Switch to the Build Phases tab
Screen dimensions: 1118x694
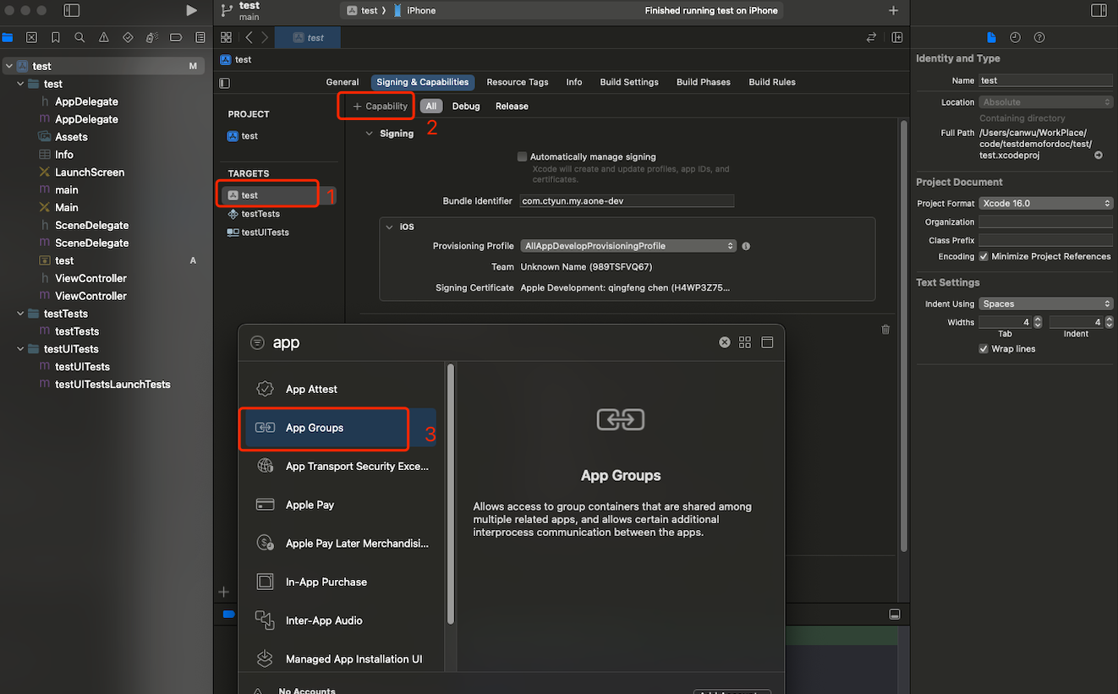pyautogui.click(x=704, y=82)
